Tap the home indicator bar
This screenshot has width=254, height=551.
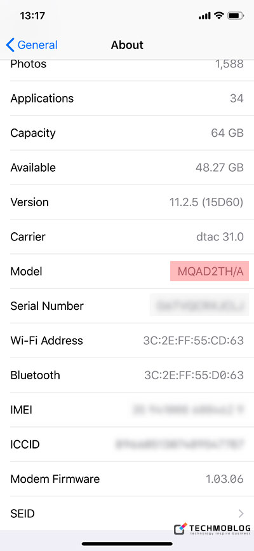coord(127,544)
